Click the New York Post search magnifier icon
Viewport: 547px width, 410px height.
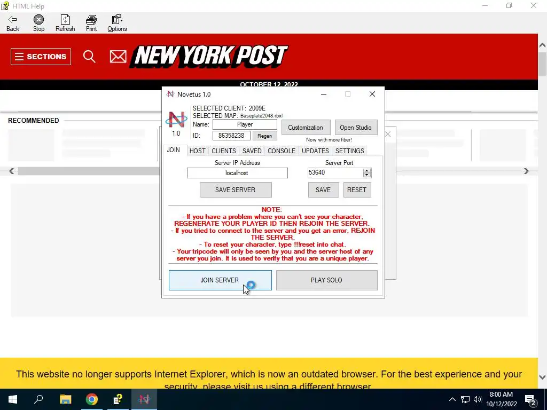pos(89,56)
